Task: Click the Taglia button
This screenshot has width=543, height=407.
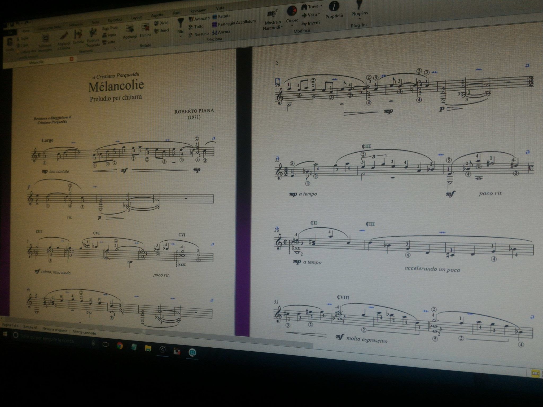Action: [x=22, y=38]
